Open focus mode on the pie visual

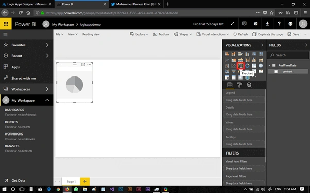83,65
